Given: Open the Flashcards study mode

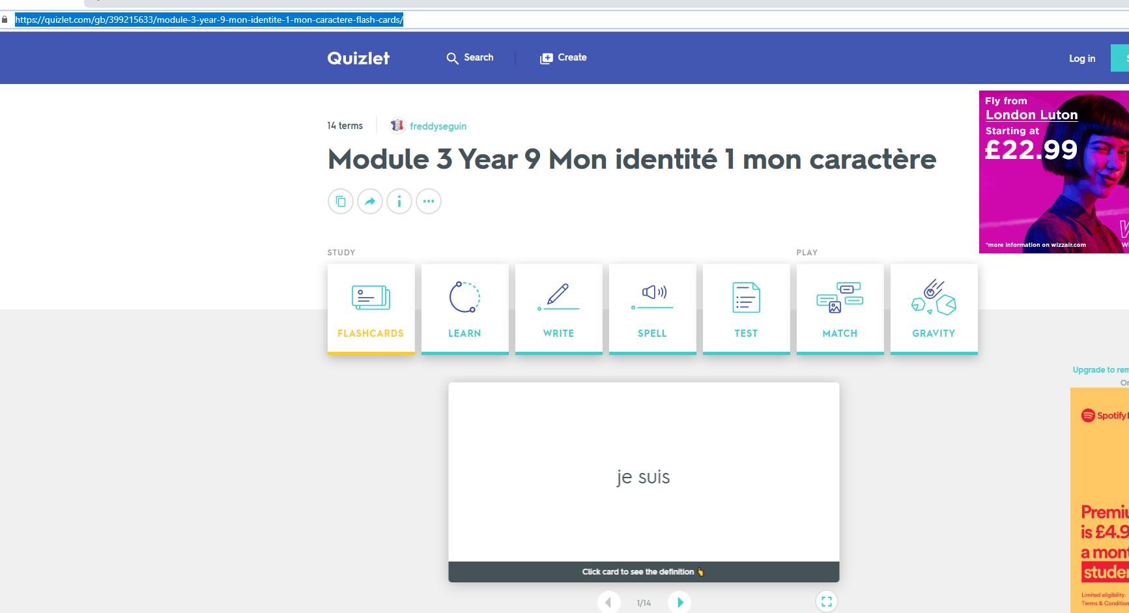Looking at the screenshot, I should [371, 309].
